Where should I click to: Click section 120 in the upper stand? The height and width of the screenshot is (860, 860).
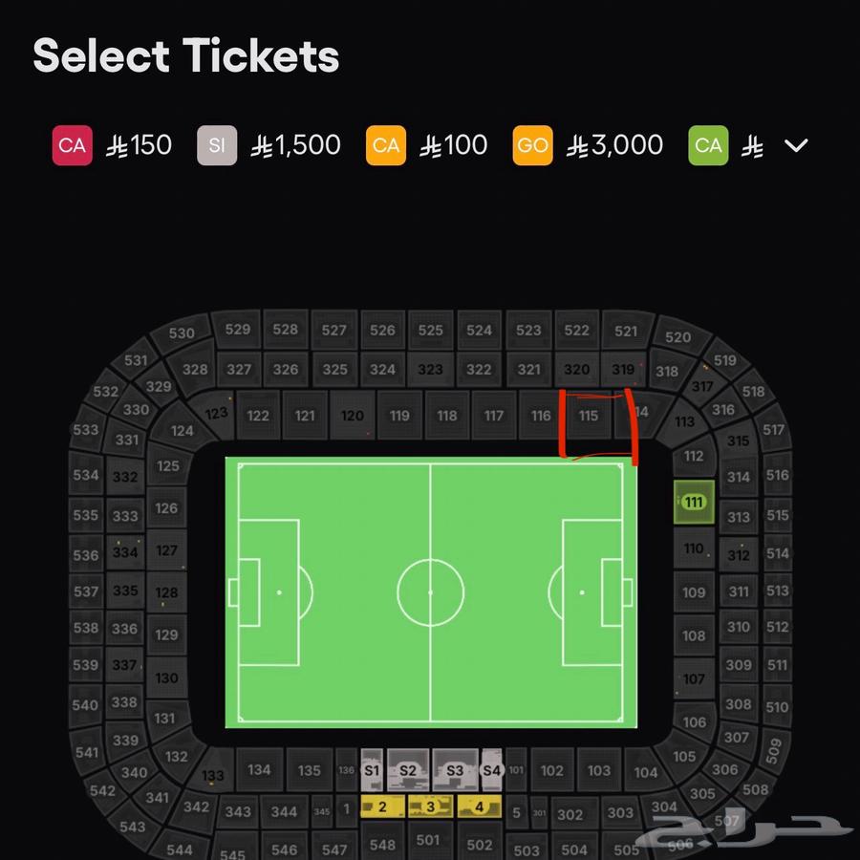pyautogui.click(x=353, y=416)
